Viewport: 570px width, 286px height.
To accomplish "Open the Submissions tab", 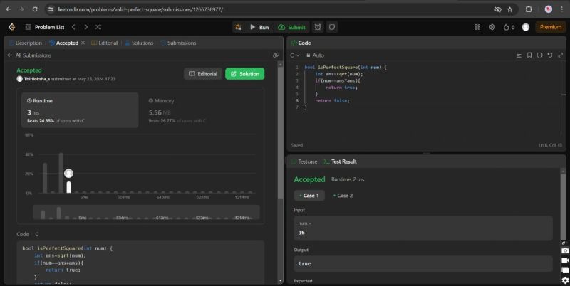I will (x=178, y=43).
